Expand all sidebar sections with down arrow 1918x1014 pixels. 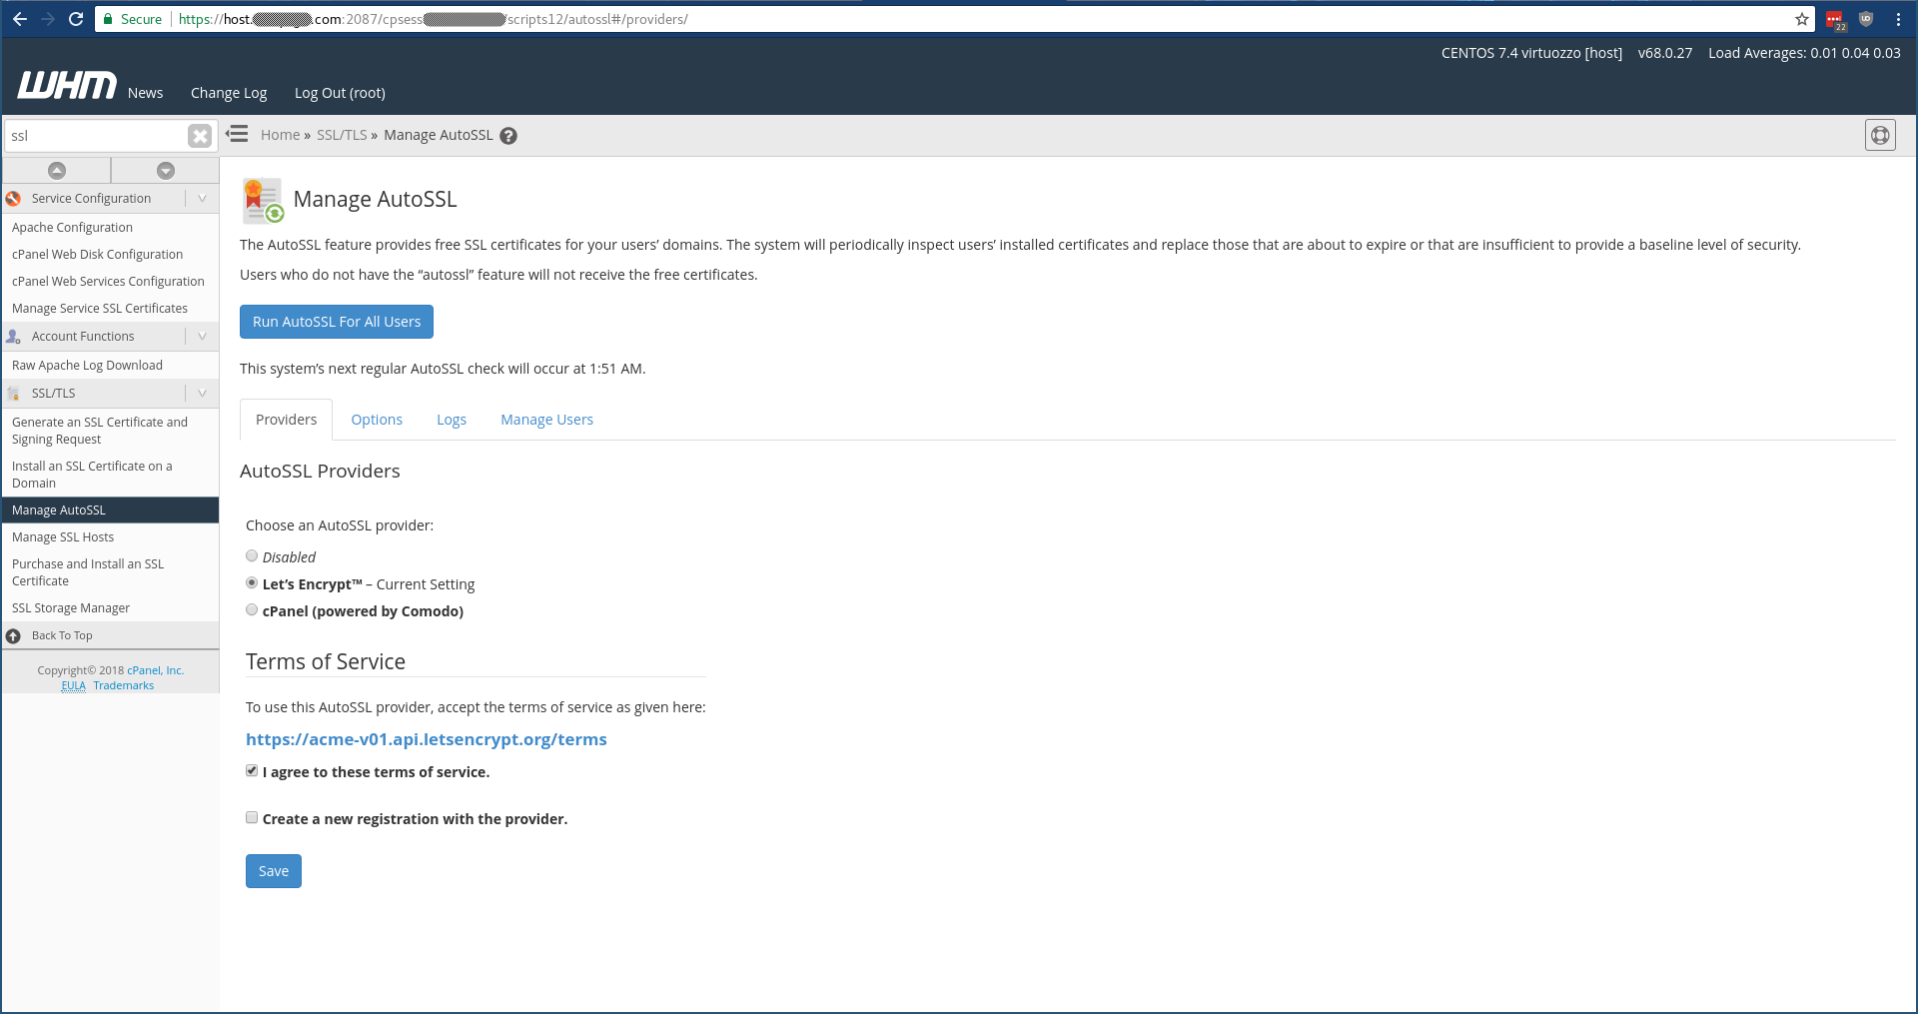(x=166, y=171)
